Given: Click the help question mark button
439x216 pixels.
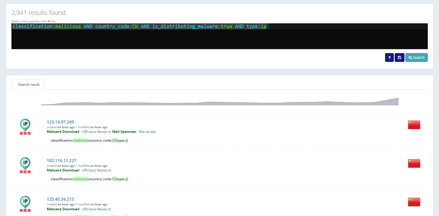Looking at the screenshot, I should pos(389,57).
